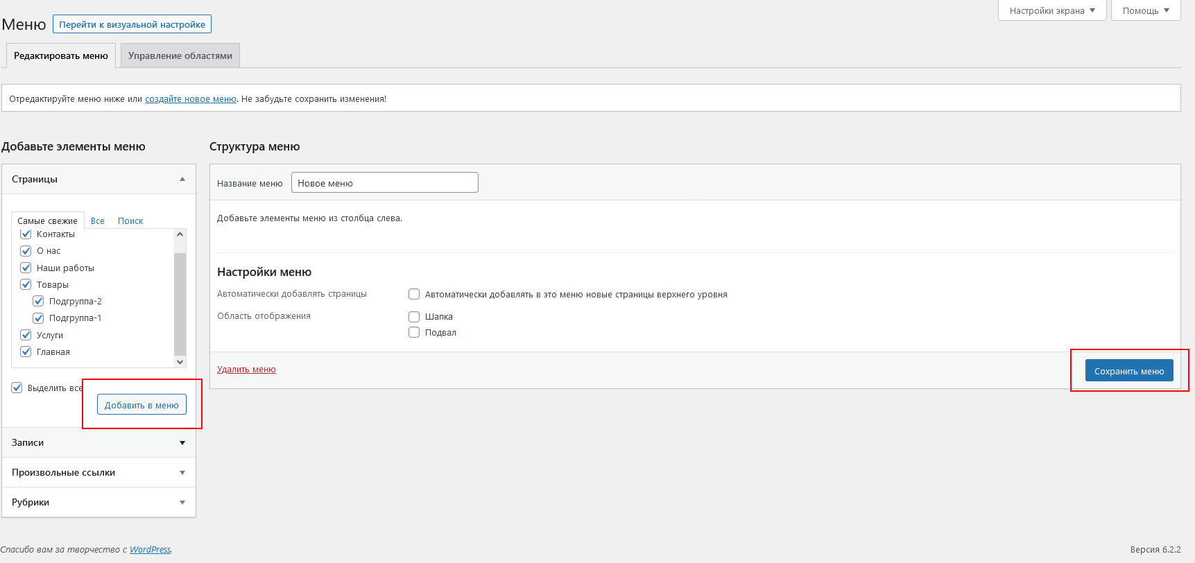1195x563 pixels.
Task: Open the Настройки экрана dropdown
Action: 1052,10
